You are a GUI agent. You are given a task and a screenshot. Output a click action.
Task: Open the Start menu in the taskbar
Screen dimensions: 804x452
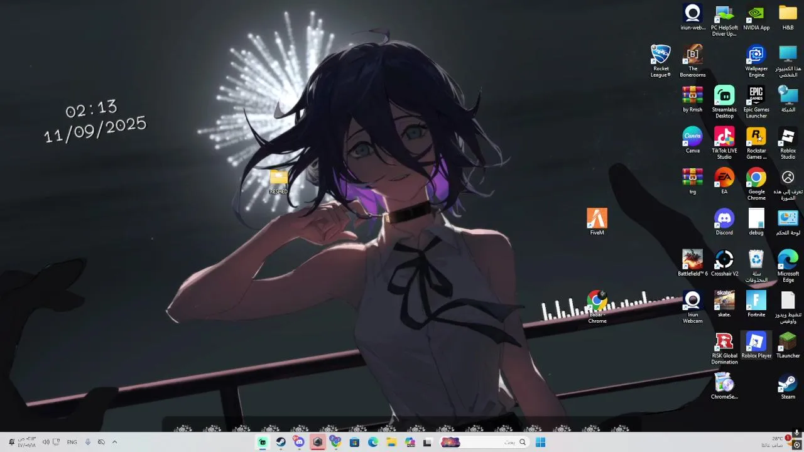[540, 442]
